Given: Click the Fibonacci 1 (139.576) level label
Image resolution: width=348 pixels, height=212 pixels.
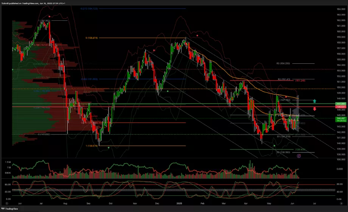Looking at the screenshot, I should 93,146.
